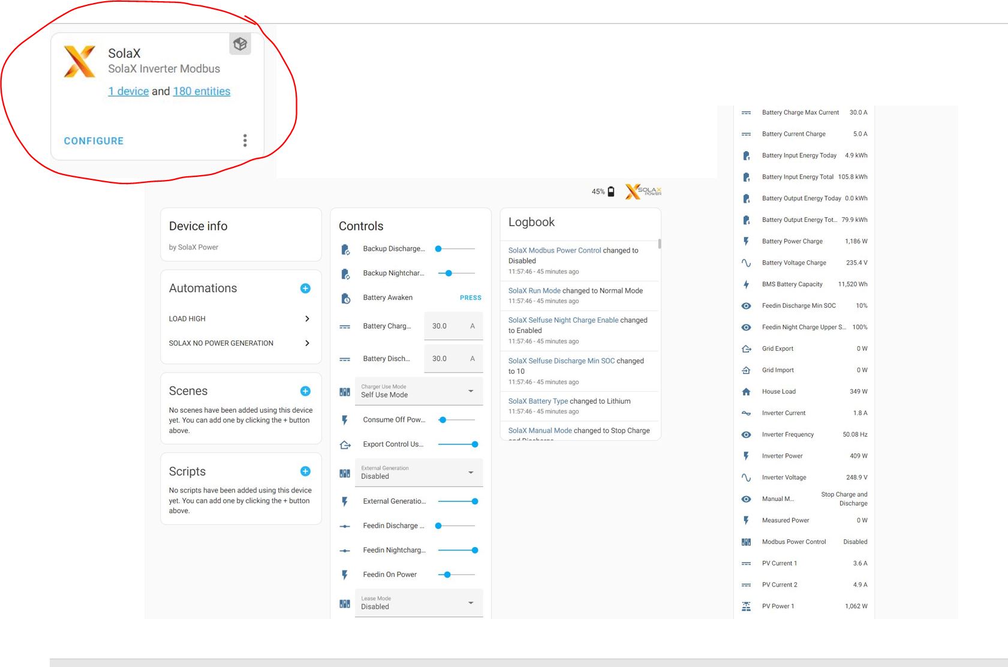Expand the LOAD HIGH automation
The width and height of the screenshot is (1008, 667).
click(x=307, y=319)
